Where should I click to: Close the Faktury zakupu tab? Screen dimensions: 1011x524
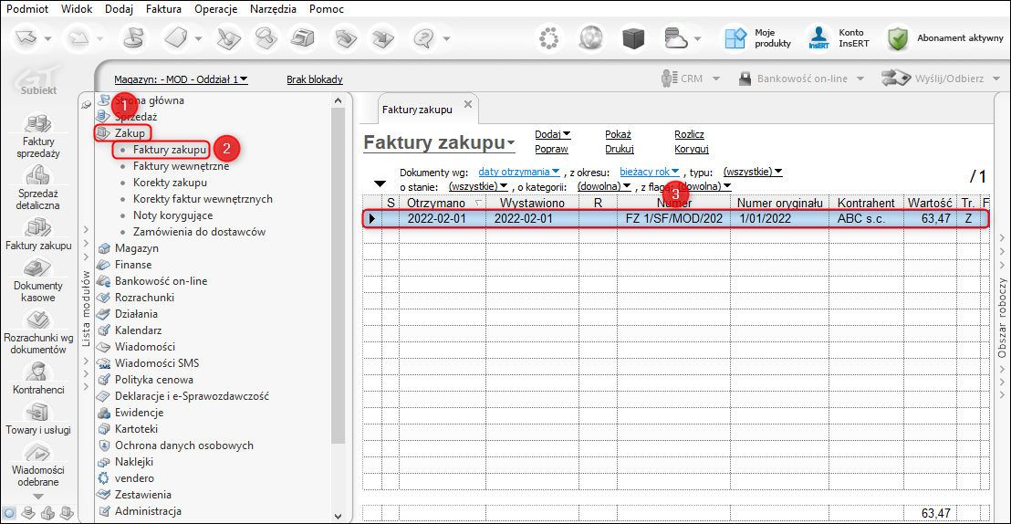[x=468, y=104]
